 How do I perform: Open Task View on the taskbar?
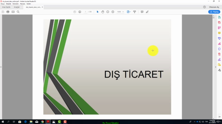coord(14,122)
